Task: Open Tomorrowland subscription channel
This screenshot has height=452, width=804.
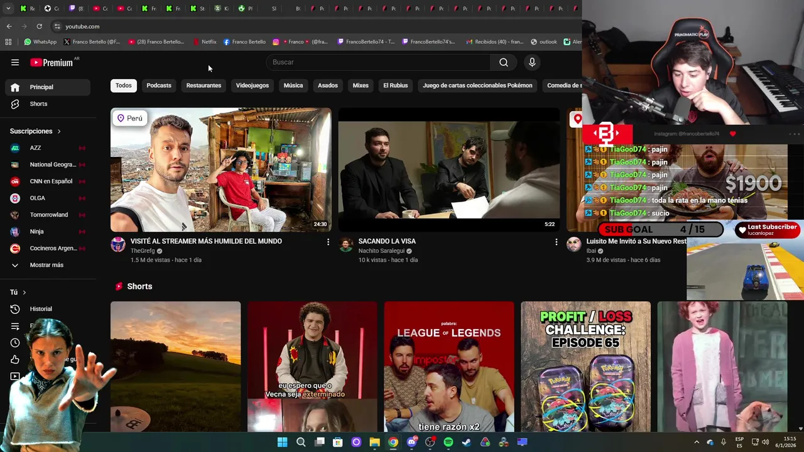Action: coord(48,215)
